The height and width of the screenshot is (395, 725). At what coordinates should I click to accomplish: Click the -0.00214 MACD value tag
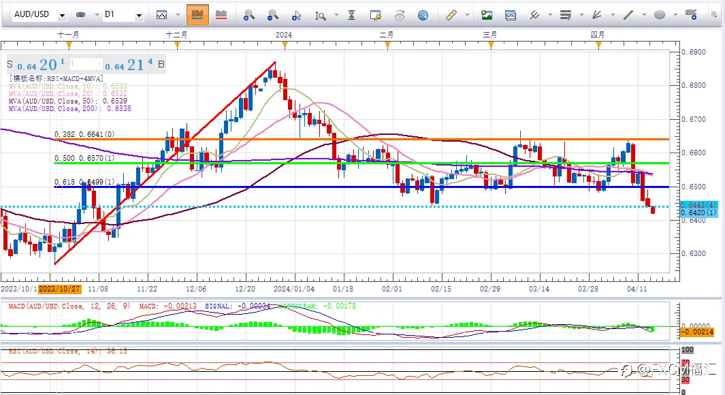697,332
